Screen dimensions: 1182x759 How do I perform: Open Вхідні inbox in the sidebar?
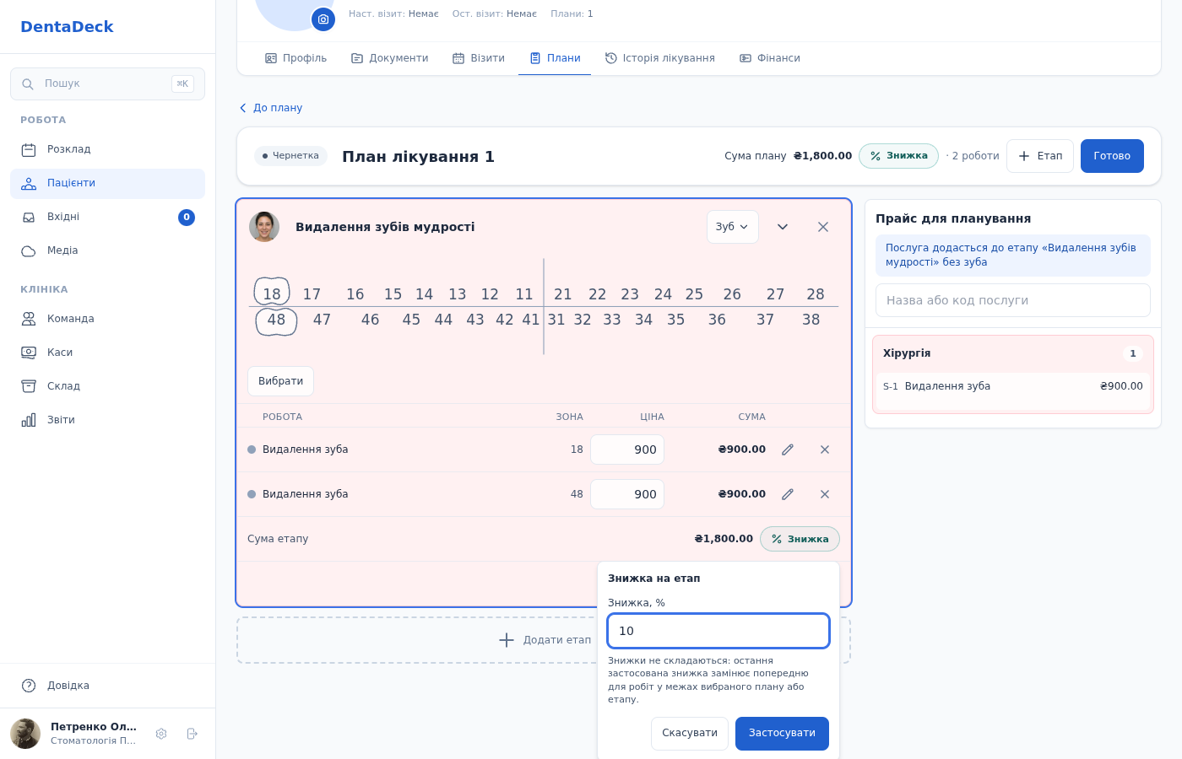coord(107,217)
